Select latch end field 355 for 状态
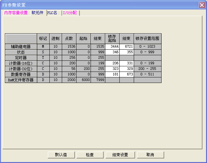 click(x=127, y=52)
